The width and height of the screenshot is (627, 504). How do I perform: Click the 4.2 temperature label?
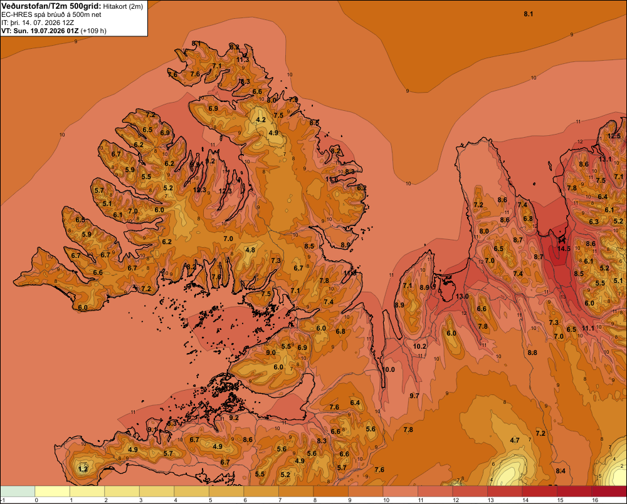click(x=261, y=120)
